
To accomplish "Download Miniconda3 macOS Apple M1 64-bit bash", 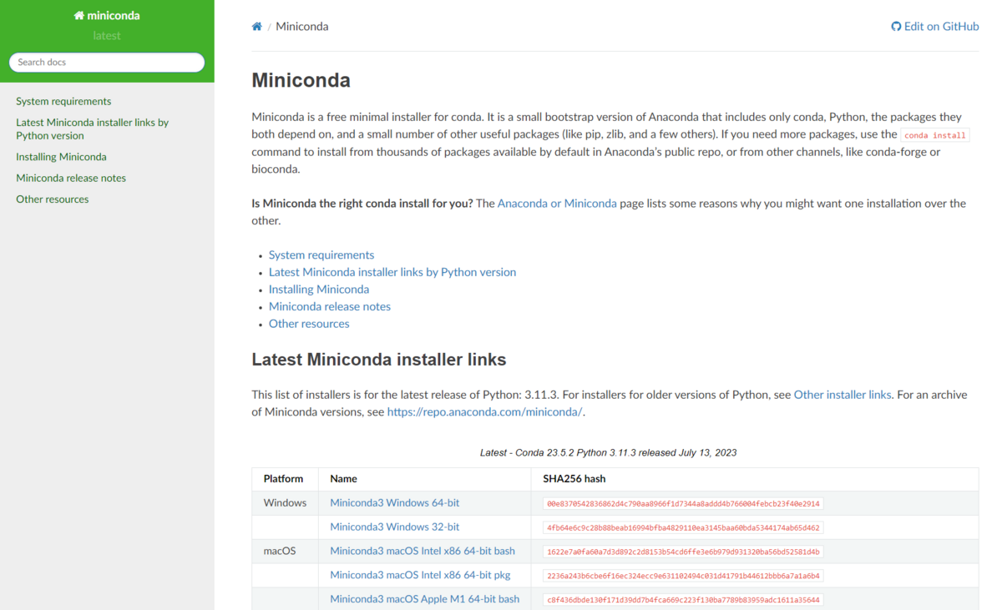I will tap(425, 599).
